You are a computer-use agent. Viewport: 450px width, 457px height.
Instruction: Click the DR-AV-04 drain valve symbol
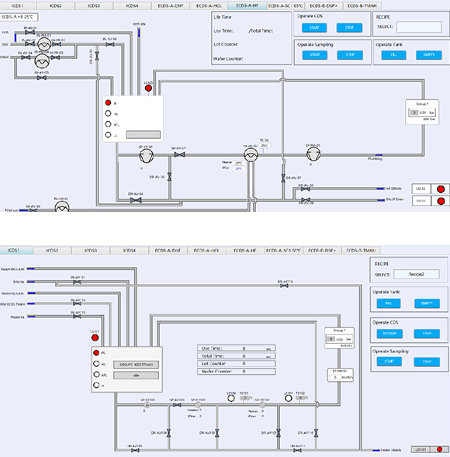pos(136,200)
